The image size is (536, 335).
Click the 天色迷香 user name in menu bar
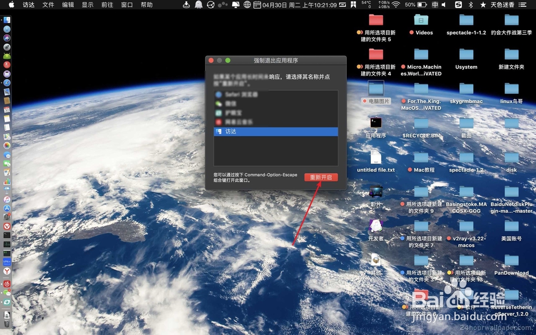coord(502,5)
